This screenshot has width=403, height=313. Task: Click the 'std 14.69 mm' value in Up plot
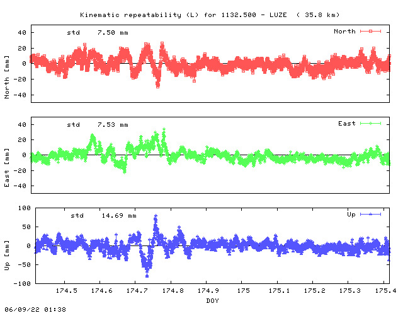pos(103,216)
